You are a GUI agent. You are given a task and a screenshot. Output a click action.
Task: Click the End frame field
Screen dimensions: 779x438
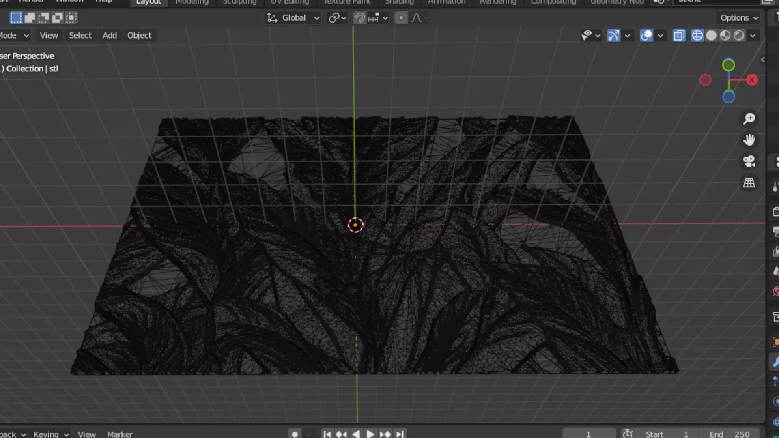[730, 434]
